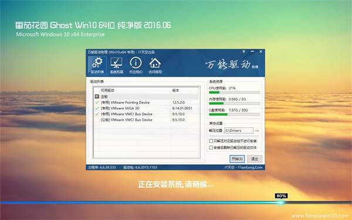Image resolution: width=352 pixels, height=220 pixels.
Task: Click the 退出 exit button
Action: [x=255, y=159]
